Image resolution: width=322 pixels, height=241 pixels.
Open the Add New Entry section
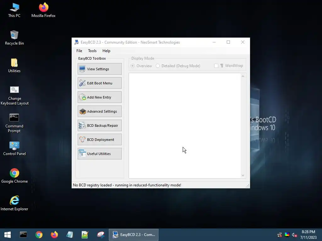tap(100, 97)
